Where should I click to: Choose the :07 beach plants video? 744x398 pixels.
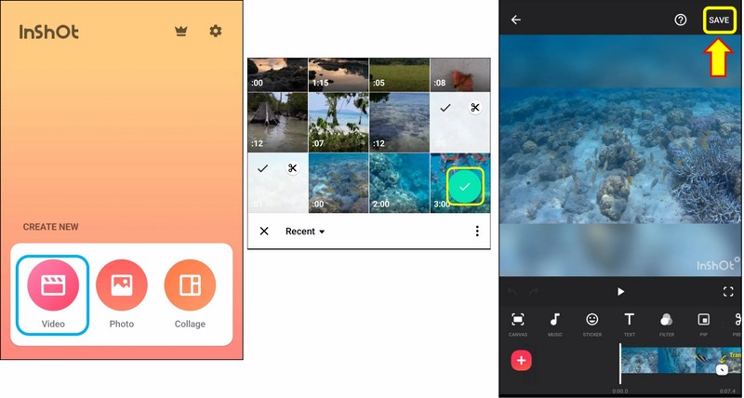click(339, 122)
